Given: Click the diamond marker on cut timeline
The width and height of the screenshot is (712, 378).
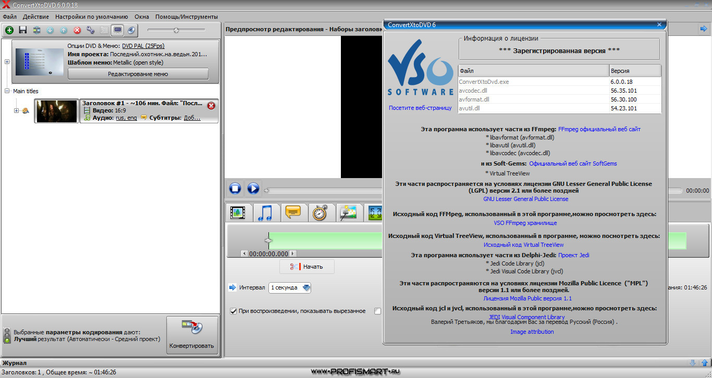Looking at the screenshot, I should (x=268, y=241).
